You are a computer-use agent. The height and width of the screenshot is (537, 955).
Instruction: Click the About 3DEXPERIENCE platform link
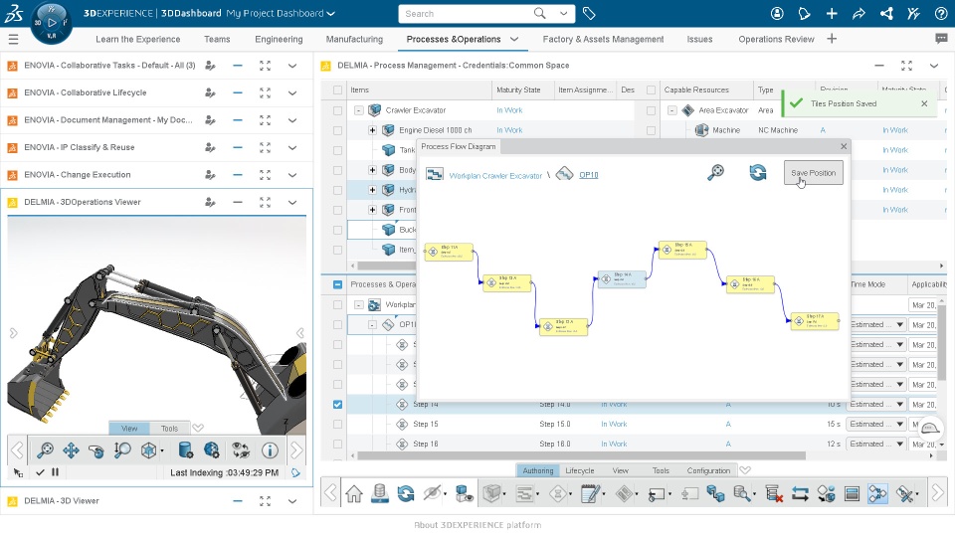pyautogui.click(x=477, y=525)
